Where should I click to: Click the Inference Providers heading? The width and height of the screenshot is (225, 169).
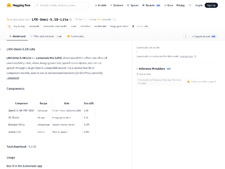152,69
